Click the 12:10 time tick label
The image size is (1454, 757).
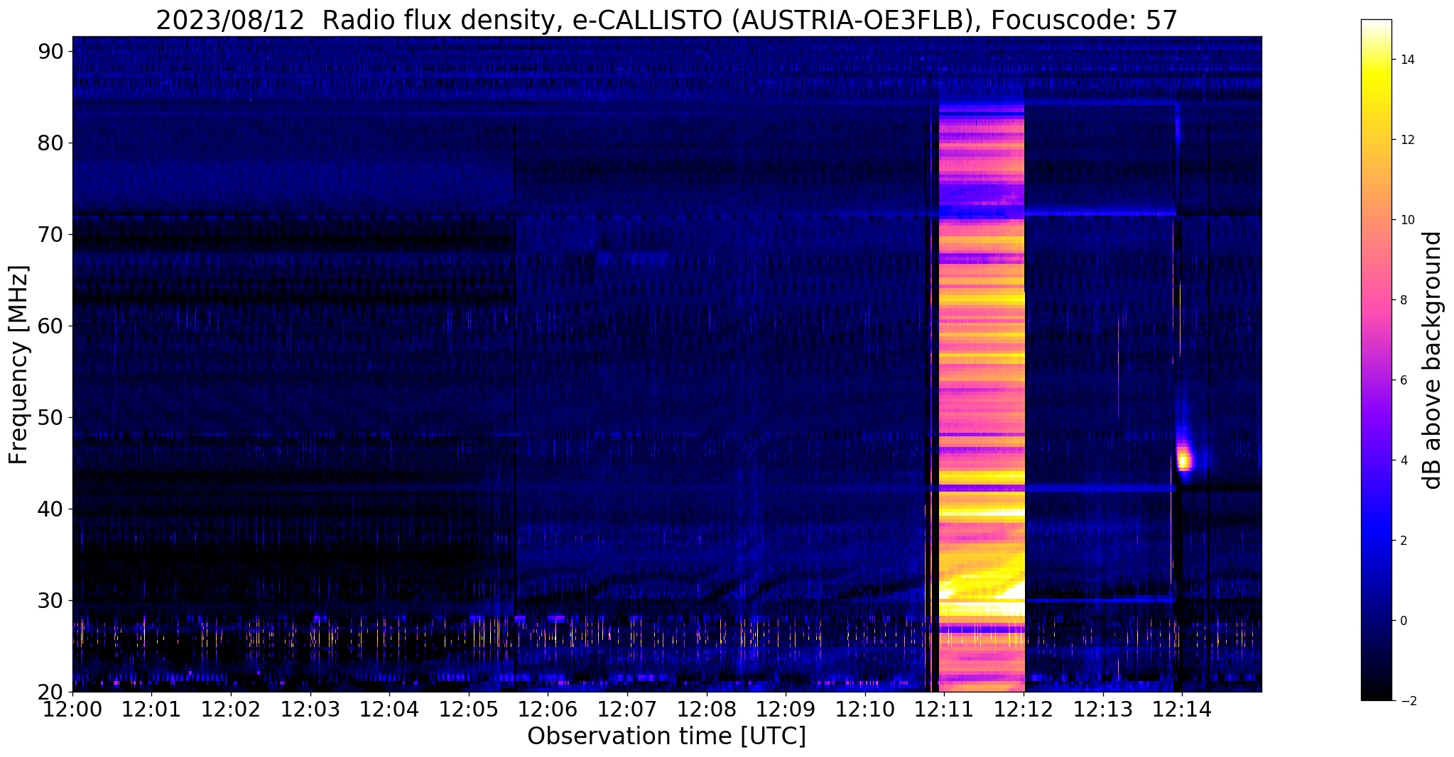coord(865,709)
